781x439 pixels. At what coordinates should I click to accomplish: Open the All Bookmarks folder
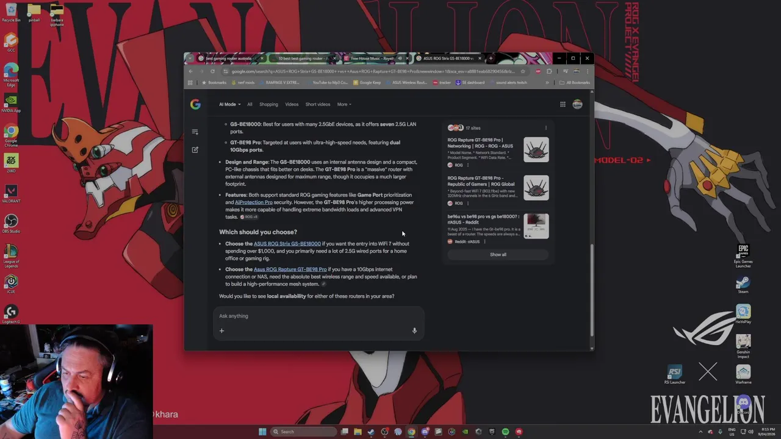point(575,82)
